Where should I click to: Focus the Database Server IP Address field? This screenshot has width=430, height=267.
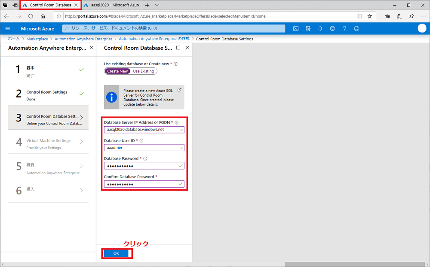(x=144, y=130)
